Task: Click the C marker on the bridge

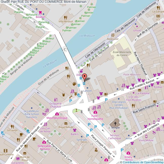Action: (x=65, y=49)
